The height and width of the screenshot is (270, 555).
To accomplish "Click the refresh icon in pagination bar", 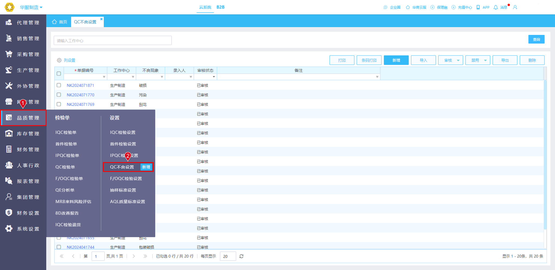I will 241,256.
